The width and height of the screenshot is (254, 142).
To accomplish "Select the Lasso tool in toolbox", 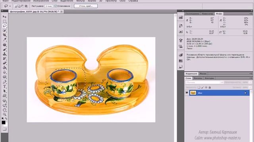I will pos(4,26).
